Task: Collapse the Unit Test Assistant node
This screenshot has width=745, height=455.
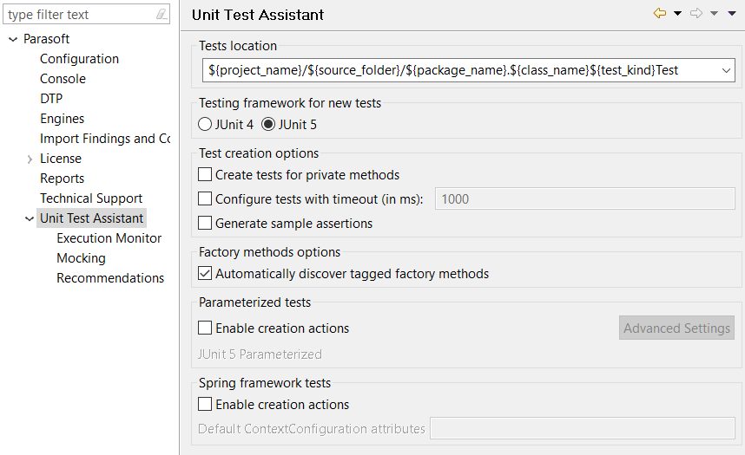Action: point(30,218)
